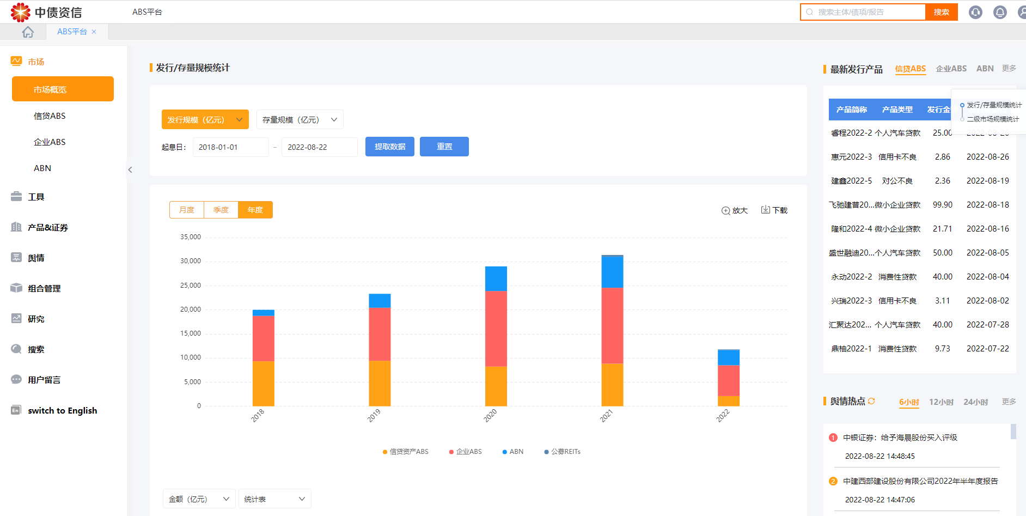
Task: Select the 24小时 hot news tab
Action: click(x=975, y=402)
